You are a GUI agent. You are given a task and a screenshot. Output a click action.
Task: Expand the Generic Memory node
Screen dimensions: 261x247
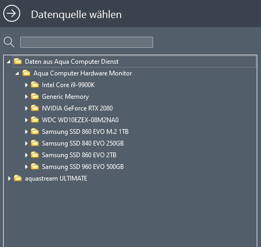(26, 97)
